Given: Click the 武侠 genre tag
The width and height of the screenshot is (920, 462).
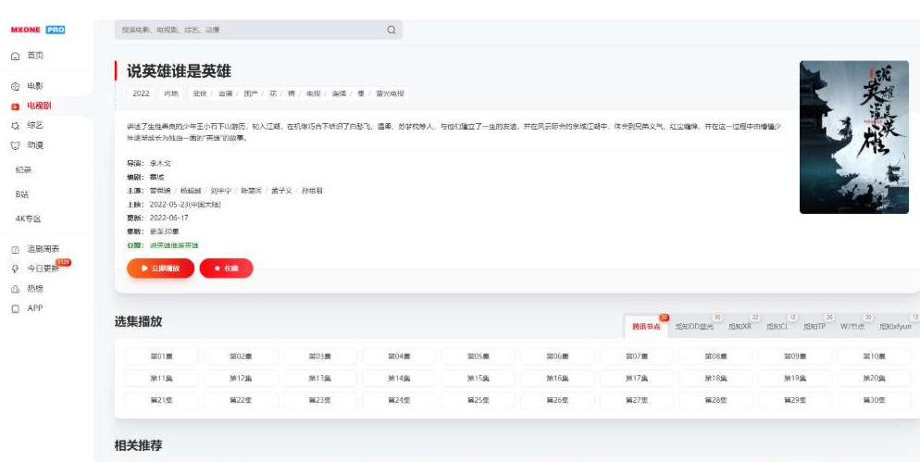Looking at the screenshot, I should click(200, 94).
